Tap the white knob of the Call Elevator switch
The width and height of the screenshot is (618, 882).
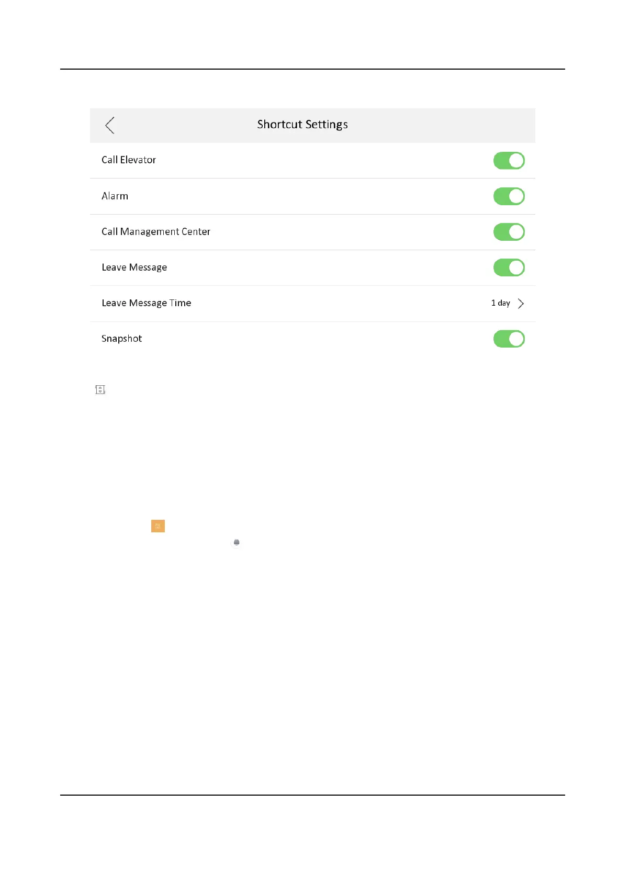[516, 161]
